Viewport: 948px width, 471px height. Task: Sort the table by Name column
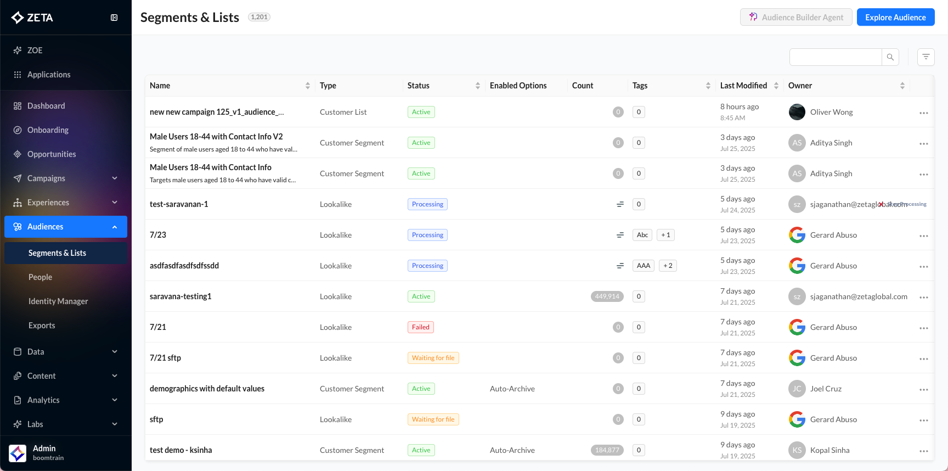307,86
